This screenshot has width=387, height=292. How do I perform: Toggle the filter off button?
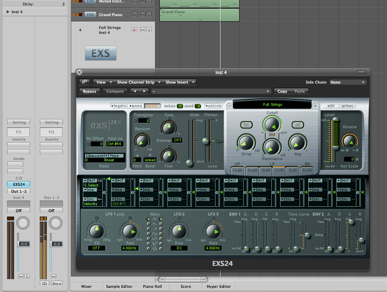click(298, 124)
